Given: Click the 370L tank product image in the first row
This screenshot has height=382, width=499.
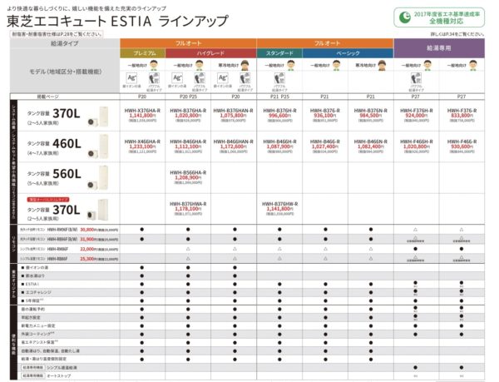Looking at the screenshot, I should point(98,117).
